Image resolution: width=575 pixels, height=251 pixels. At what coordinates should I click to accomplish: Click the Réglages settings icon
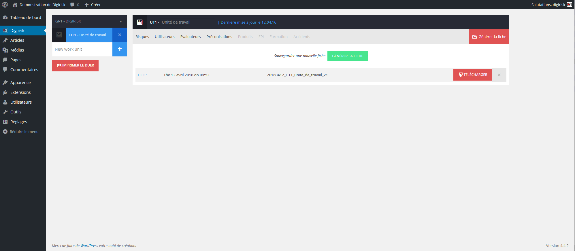[x=5, y=122]
